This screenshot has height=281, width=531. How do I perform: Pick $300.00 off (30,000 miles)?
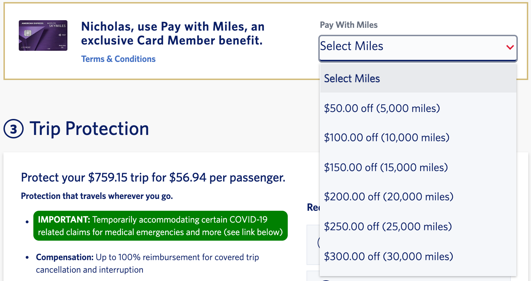click(x=389, y=257)
